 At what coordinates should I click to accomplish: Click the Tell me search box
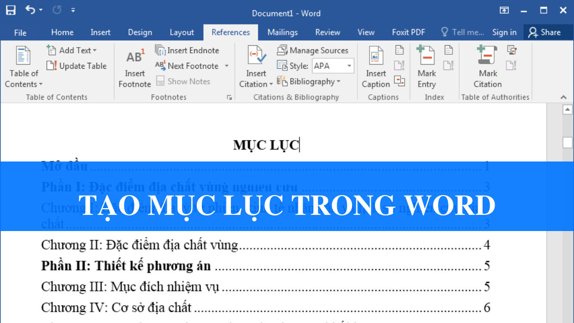point(463,32)
